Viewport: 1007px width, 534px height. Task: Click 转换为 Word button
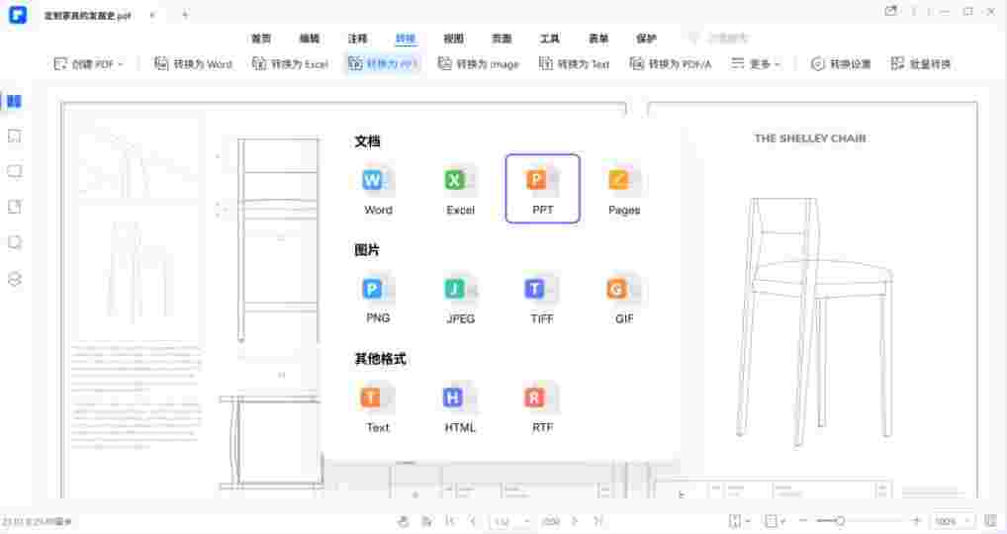coord(193,63)
